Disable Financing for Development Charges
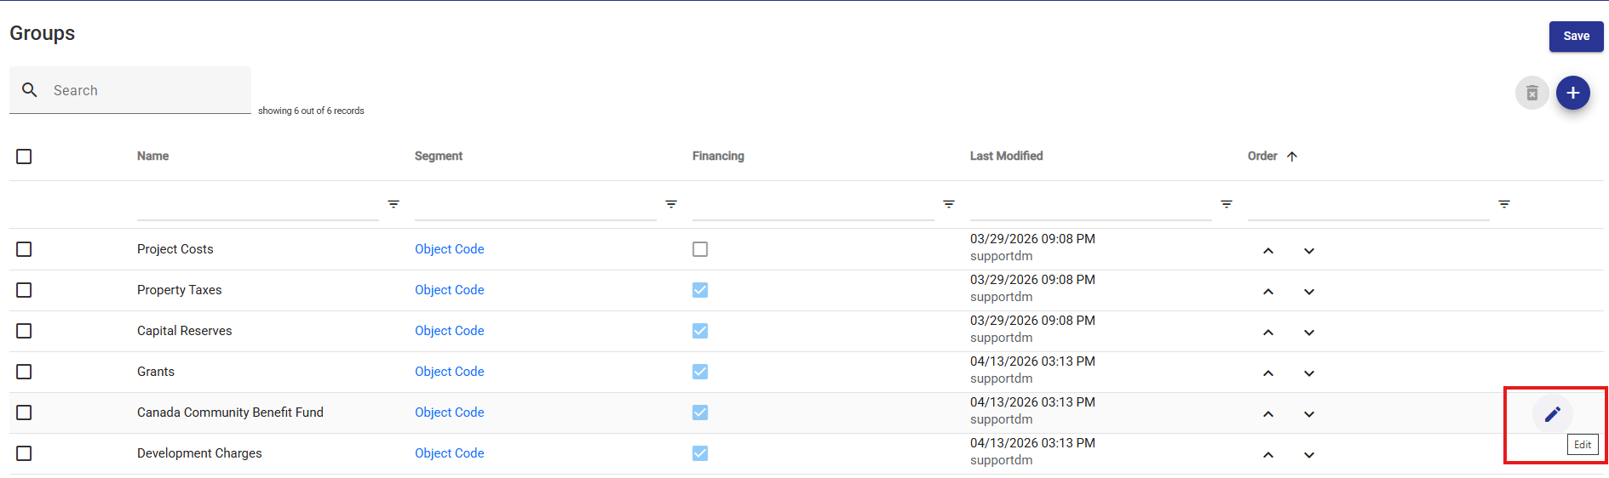 click(700, 453)
